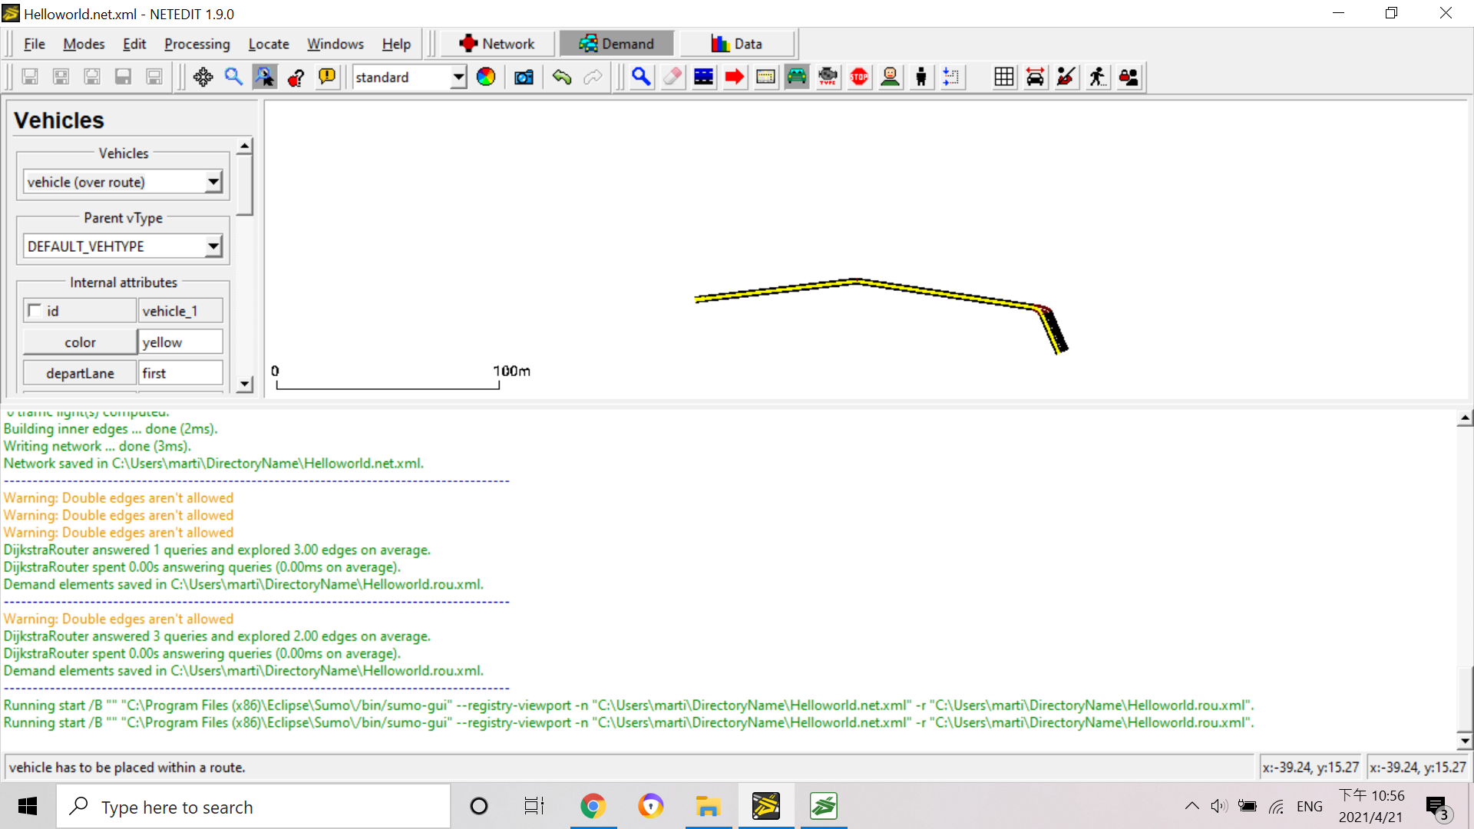1474x829 pixels.
Task: Open Chrome from the taskbar
Action: (593, 807)
